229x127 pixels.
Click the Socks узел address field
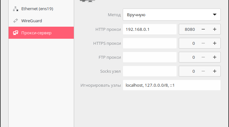[149, 71]
